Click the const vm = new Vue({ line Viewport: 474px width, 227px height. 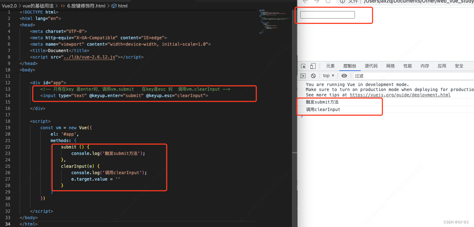(x=66, y=128)
